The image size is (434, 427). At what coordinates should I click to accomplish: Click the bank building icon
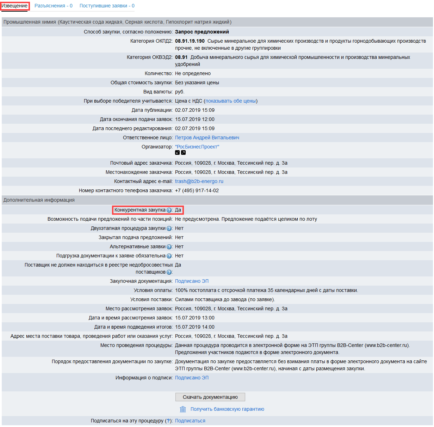pyautogui.click(x=183, y=409)
